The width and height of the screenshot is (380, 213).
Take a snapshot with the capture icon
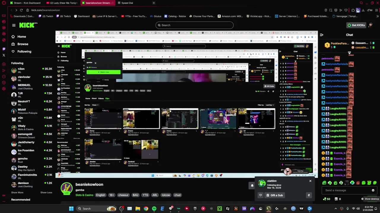tap(331, 10)
